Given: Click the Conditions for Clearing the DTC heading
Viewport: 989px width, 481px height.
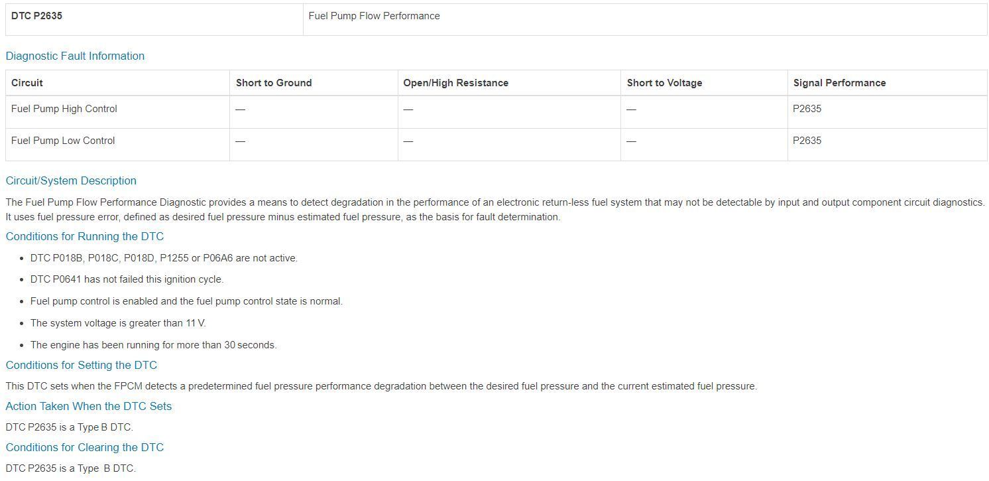Looking at the screenshot, I should coord(84,448).
